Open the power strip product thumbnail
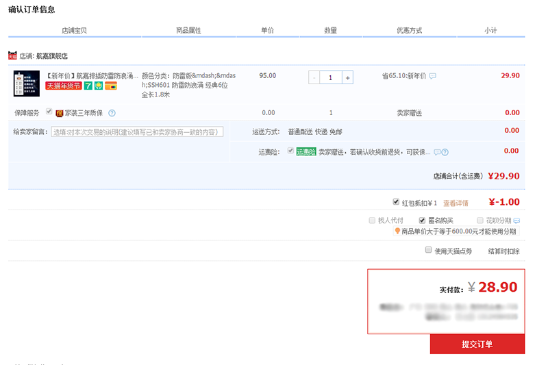 point(27,84)
